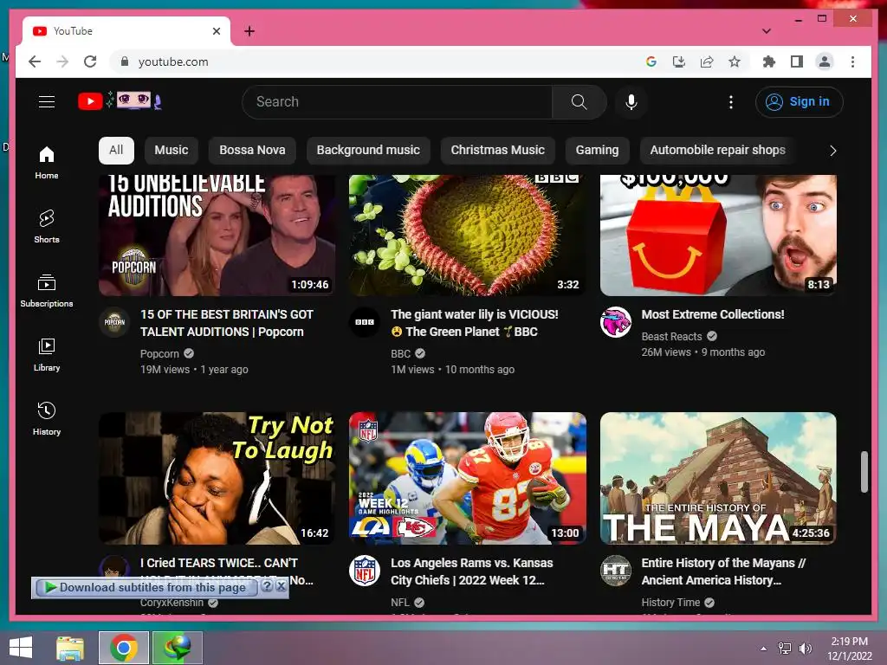Open Britain's Got Talent auditions thumbnail
The width and height of the screenshot is (887, 665).
pyautogui.click(x=217, y=236)
